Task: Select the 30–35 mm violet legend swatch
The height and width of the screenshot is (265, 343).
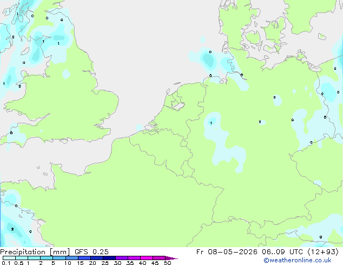Action: (122, 258)
